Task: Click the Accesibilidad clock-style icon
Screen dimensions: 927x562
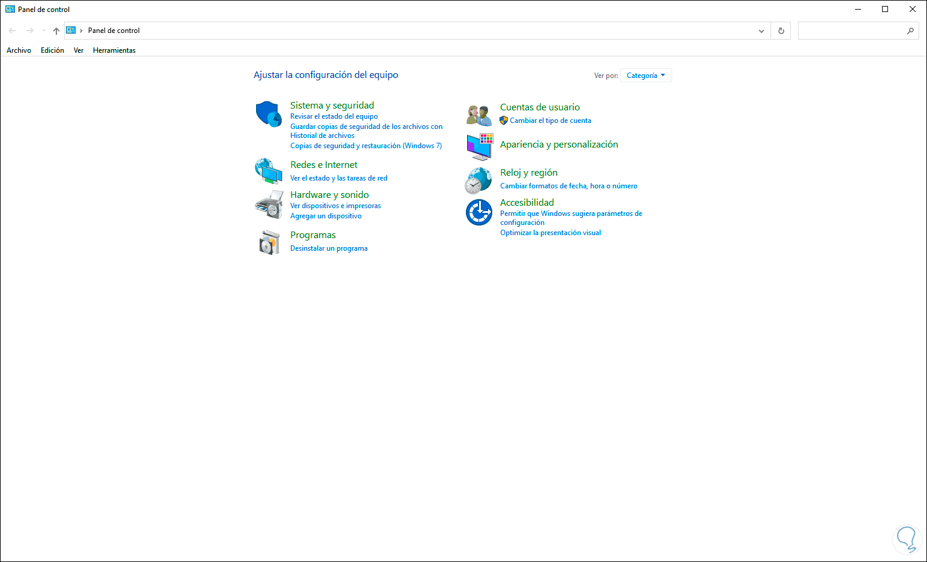Action: pyautogui.click(x=478, y=212)
